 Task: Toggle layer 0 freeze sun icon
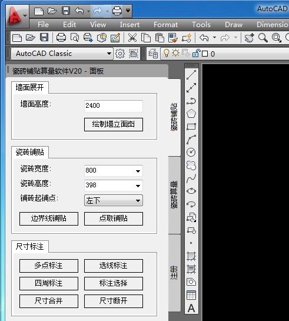tap(175, 53)
